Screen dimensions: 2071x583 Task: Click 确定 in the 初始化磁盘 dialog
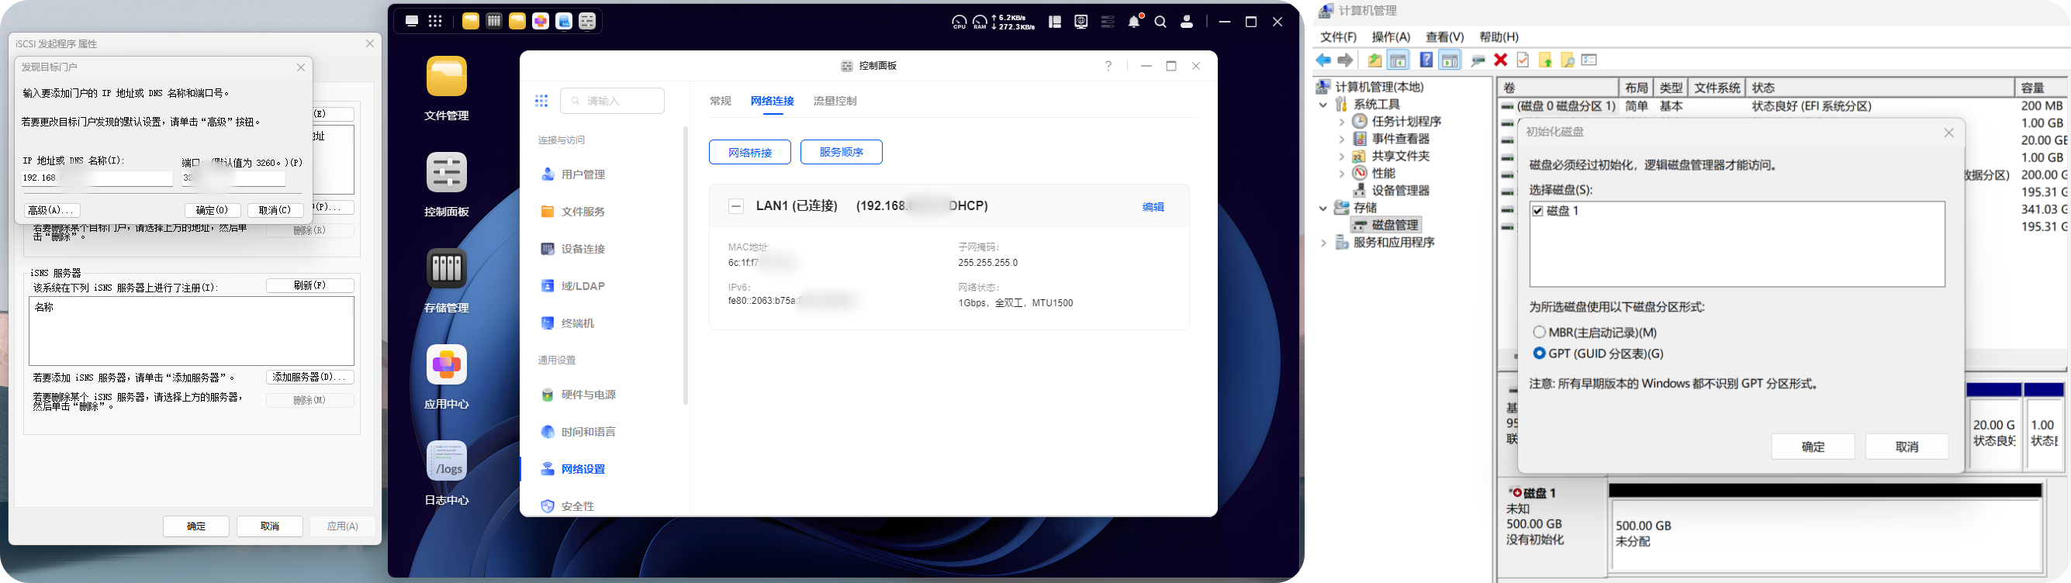pyautogui.click(x=1813, y=447)
